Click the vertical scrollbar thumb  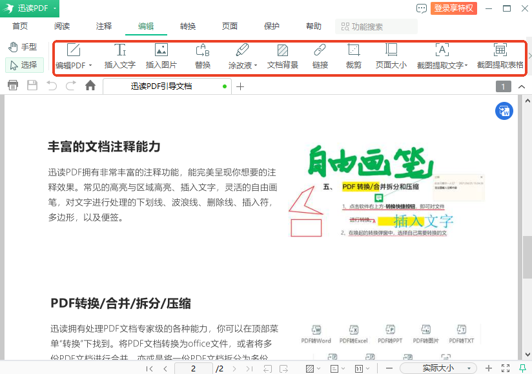(x=527, y=257)
